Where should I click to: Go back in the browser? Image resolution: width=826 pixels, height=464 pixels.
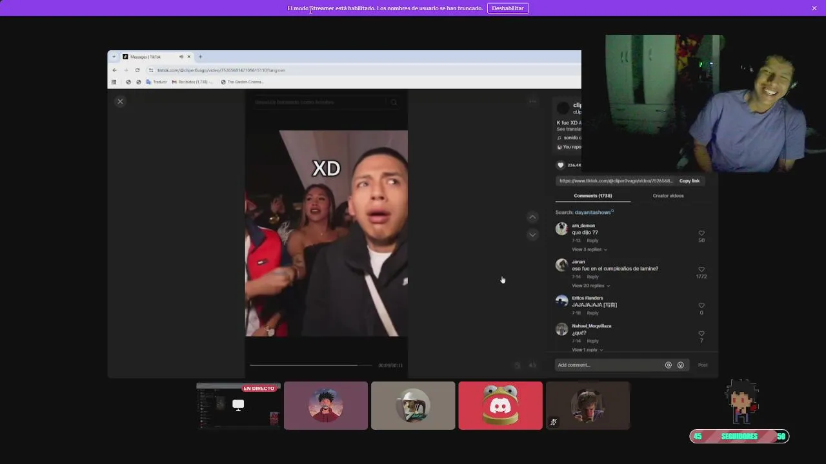coord(115,70)
